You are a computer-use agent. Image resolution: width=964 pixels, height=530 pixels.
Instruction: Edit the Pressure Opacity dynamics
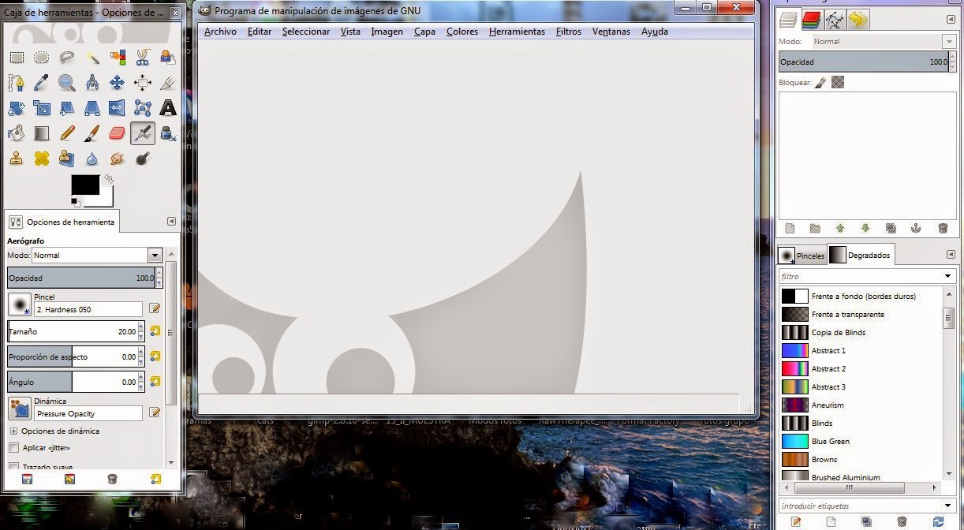tap(155, 412)
